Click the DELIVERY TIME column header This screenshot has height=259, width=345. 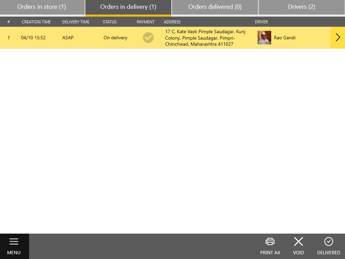[76, 22]
